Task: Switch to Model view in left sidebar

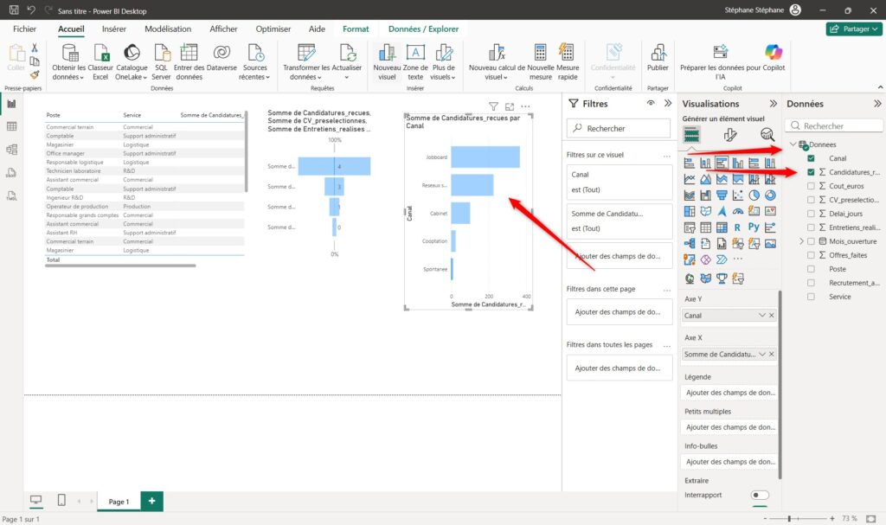Action: pyautogui.click(x=11, y=150)
